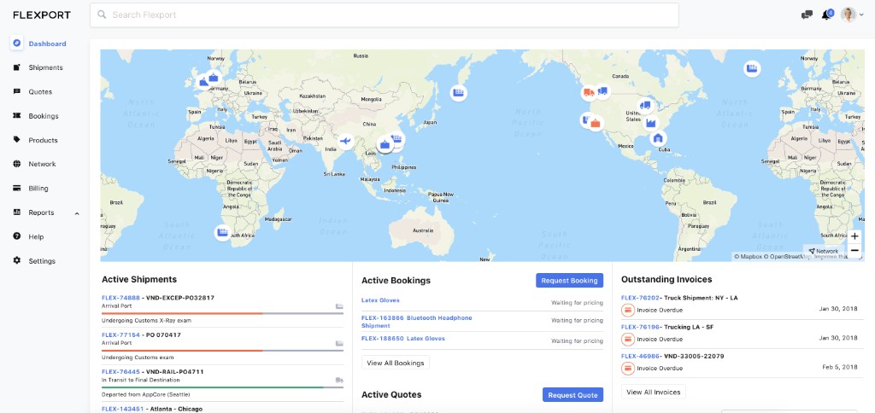Click the orange briefcase marker near California
The width and height of the screenshot is (875, 413).
pos(596,124)
